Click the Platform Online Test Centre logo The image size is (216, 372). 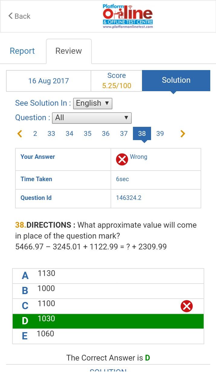click(127, 16)
